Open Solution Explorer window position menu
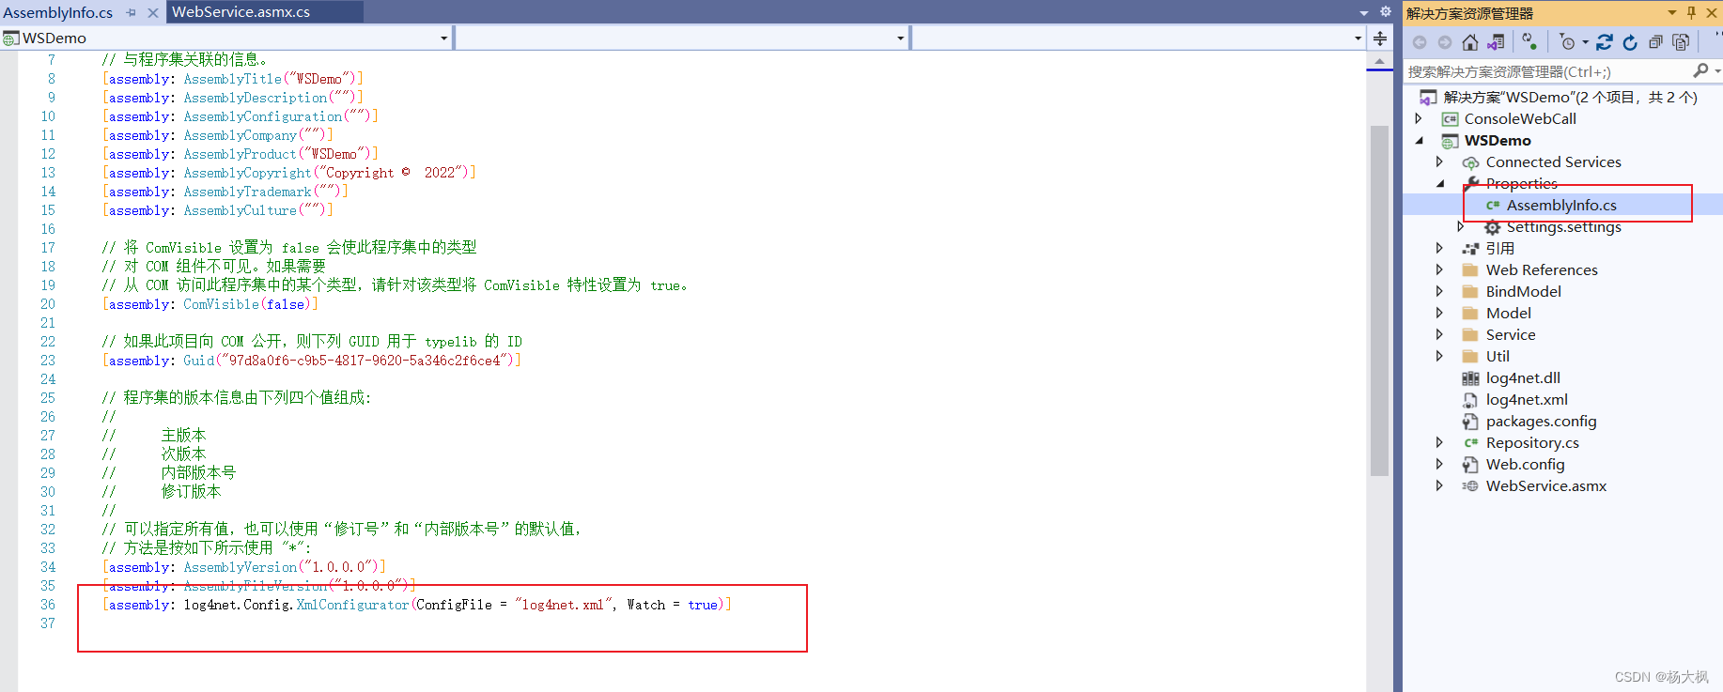The height and width of the screenshot is (692, 1723). coord(1672,13)
